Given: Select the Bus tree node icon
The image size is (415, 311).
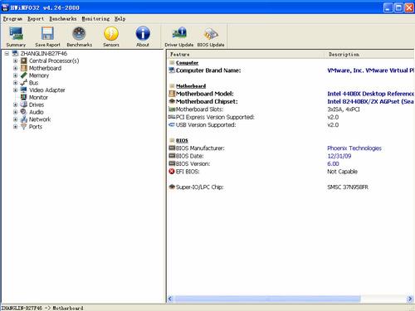Looking at the screenshot, I should point(24,83).
